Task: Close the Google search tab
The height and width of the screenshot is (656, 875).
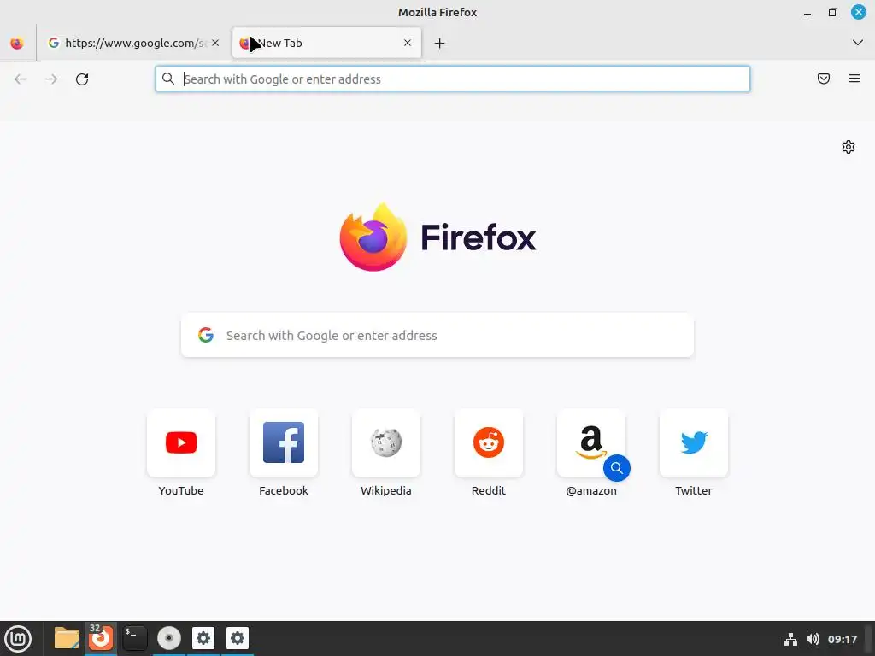Action: click(x=215, y=43)
